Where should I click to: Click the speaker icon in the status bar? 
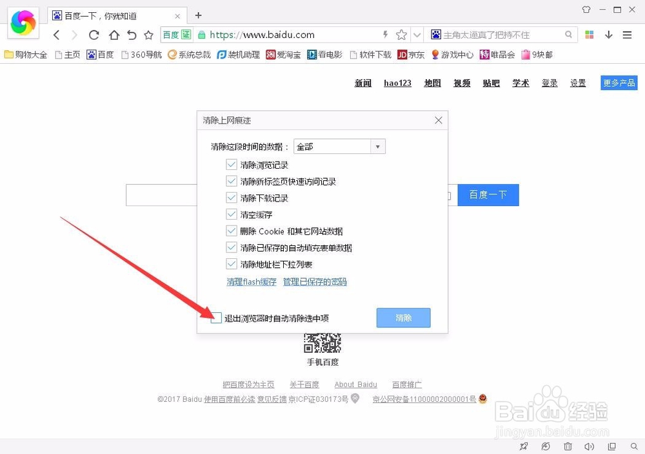(x=590, y=446)
